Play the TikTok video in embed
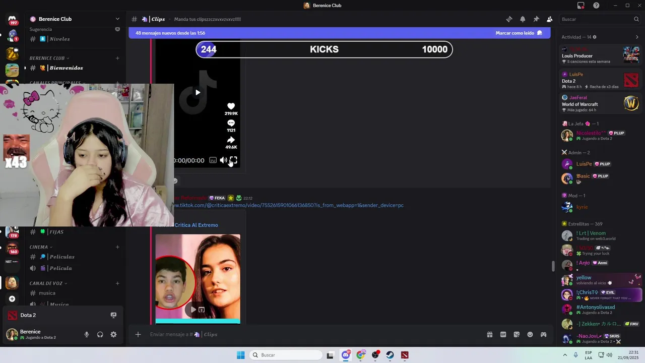This screenshot has height=363, width=645. pyautogui.click(x=198, y=92)
